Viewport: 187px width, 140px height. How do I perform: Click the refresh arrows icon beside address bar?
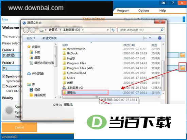point(113,30)
